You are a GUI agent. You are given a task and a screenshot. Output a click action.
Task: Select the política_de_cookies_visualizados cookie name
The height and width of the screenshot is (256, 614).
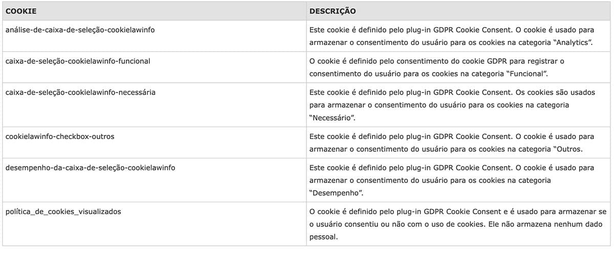[x=63, y=211]
